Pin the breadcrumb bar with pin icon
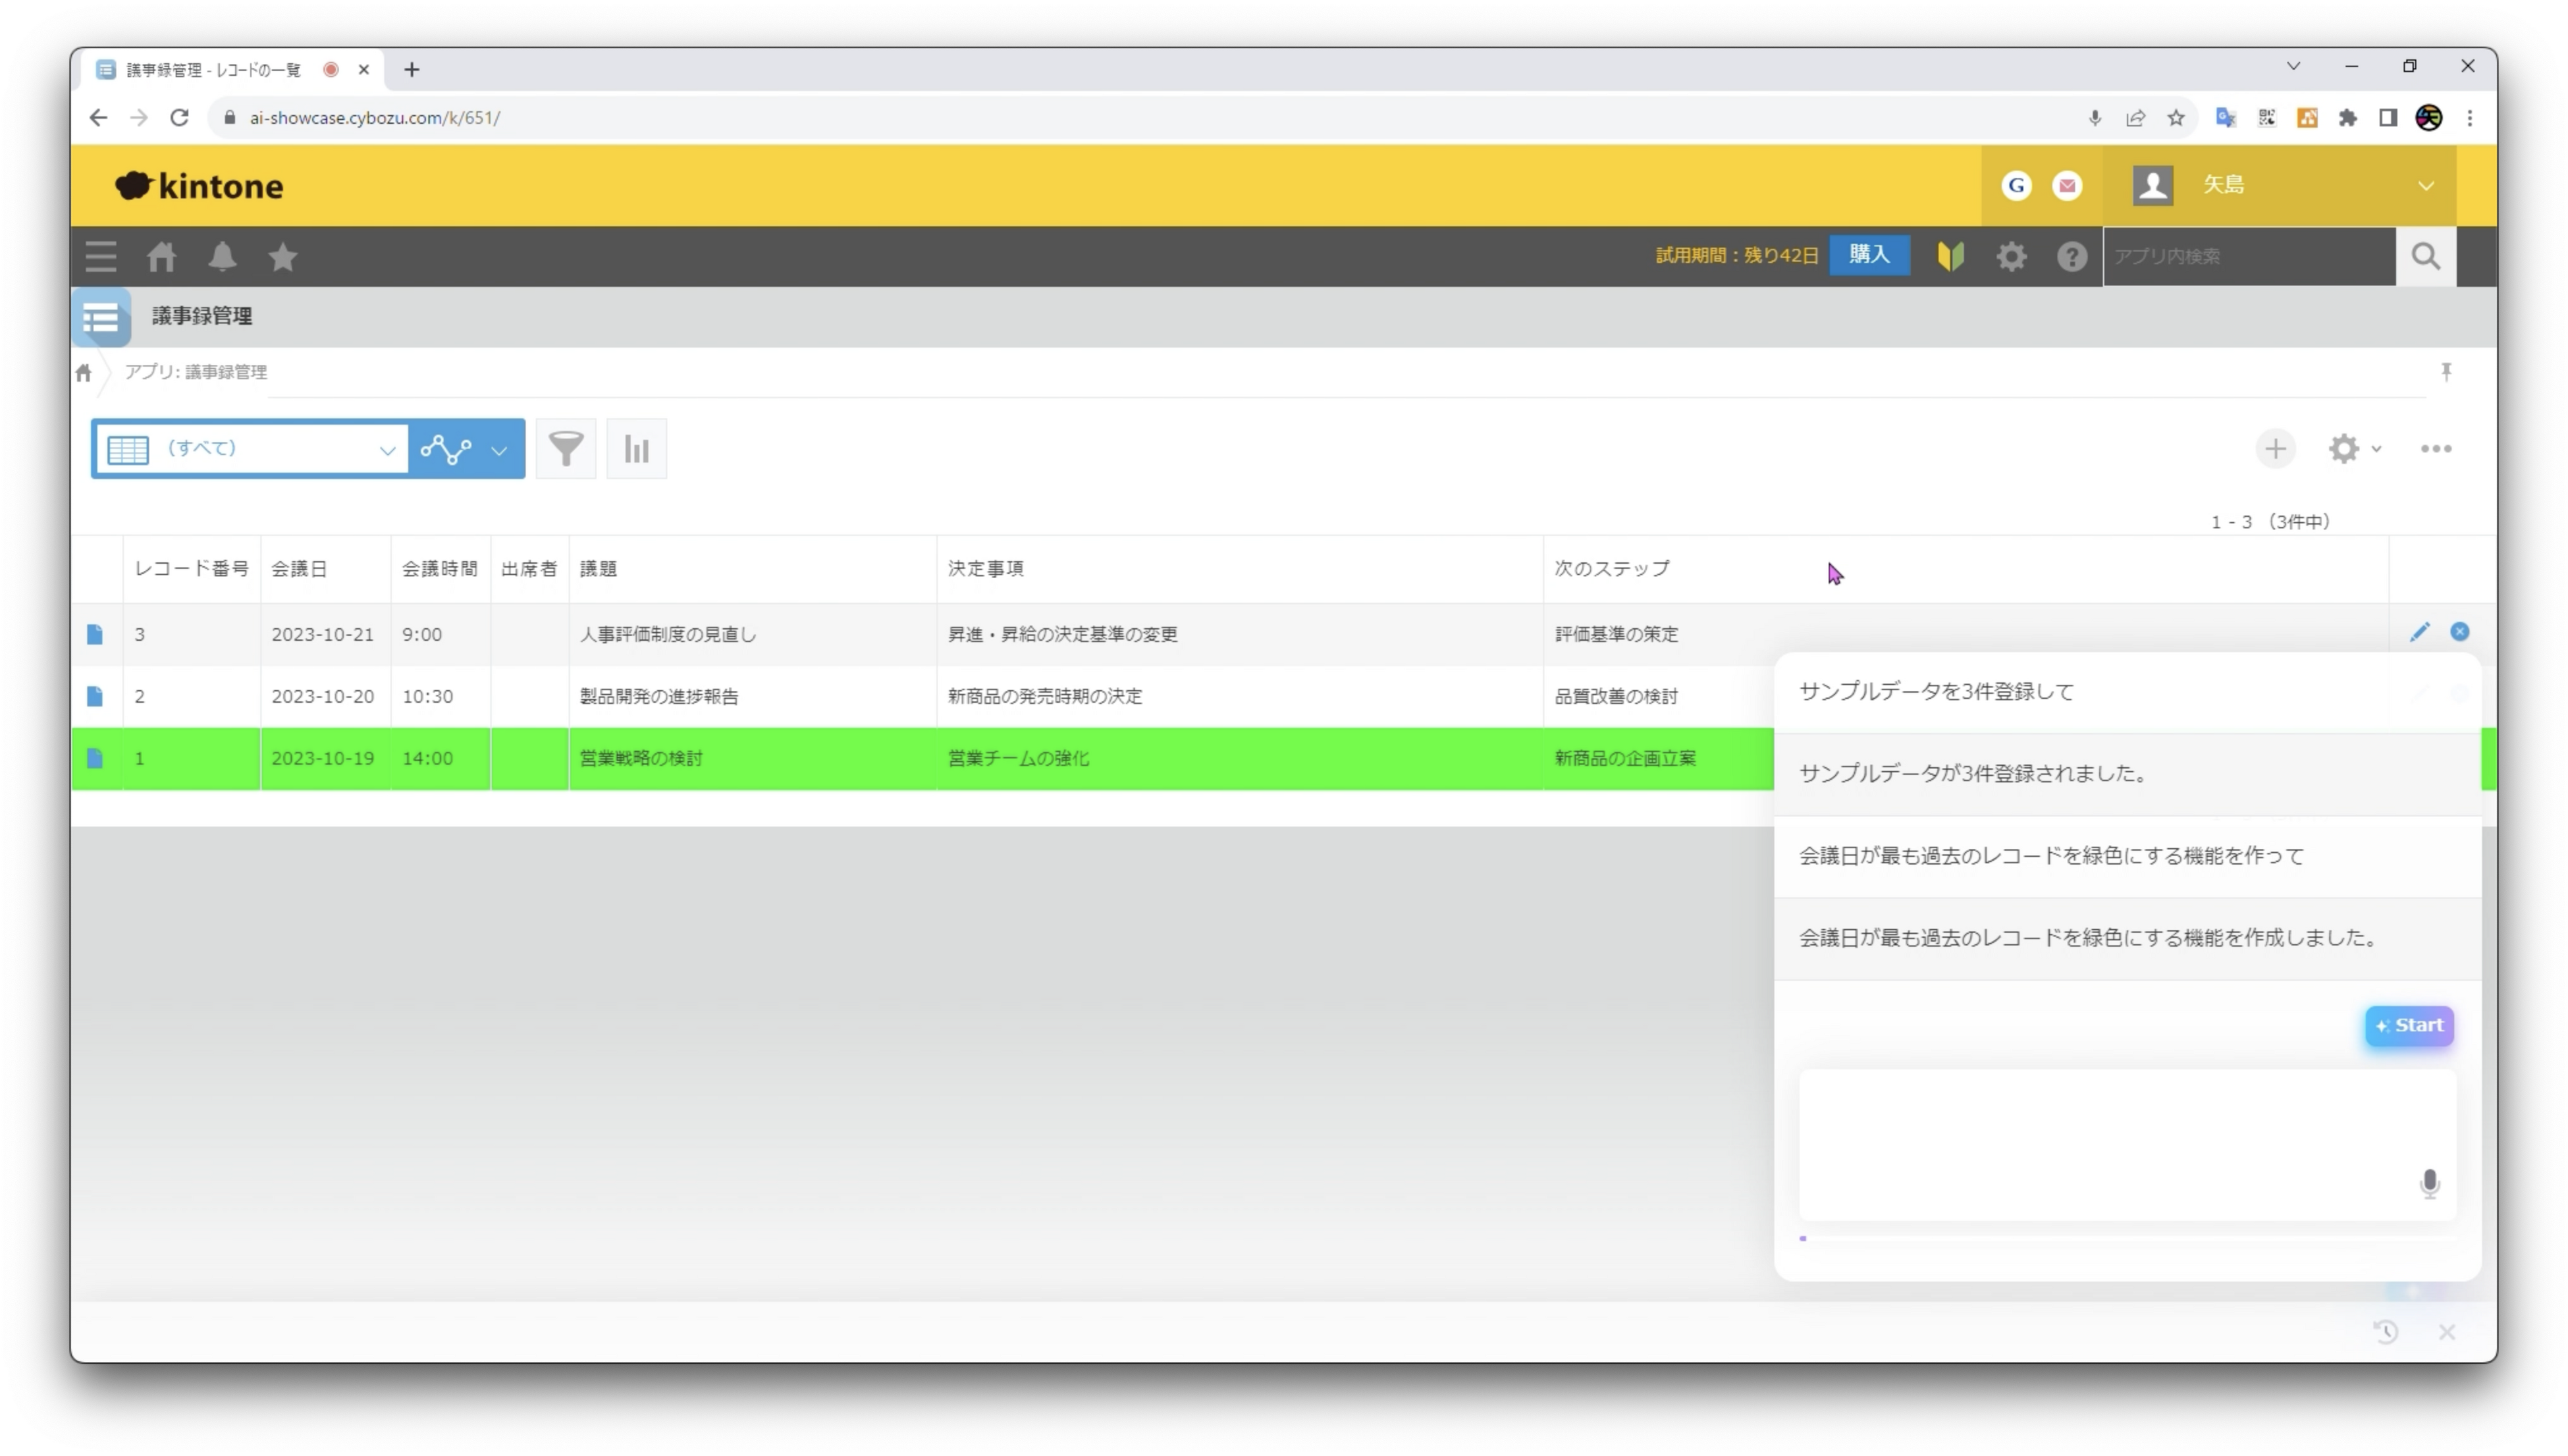The width and height of the screenshot is (2568, 1456). [x=2446, y=372]
